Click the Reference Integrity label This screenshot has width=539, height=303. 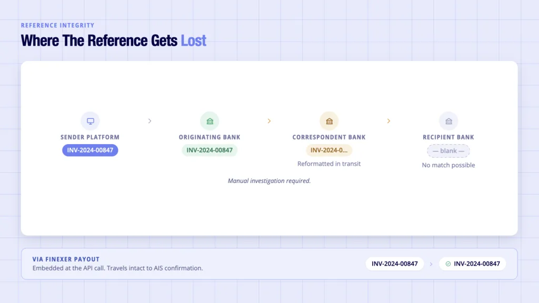57,25
